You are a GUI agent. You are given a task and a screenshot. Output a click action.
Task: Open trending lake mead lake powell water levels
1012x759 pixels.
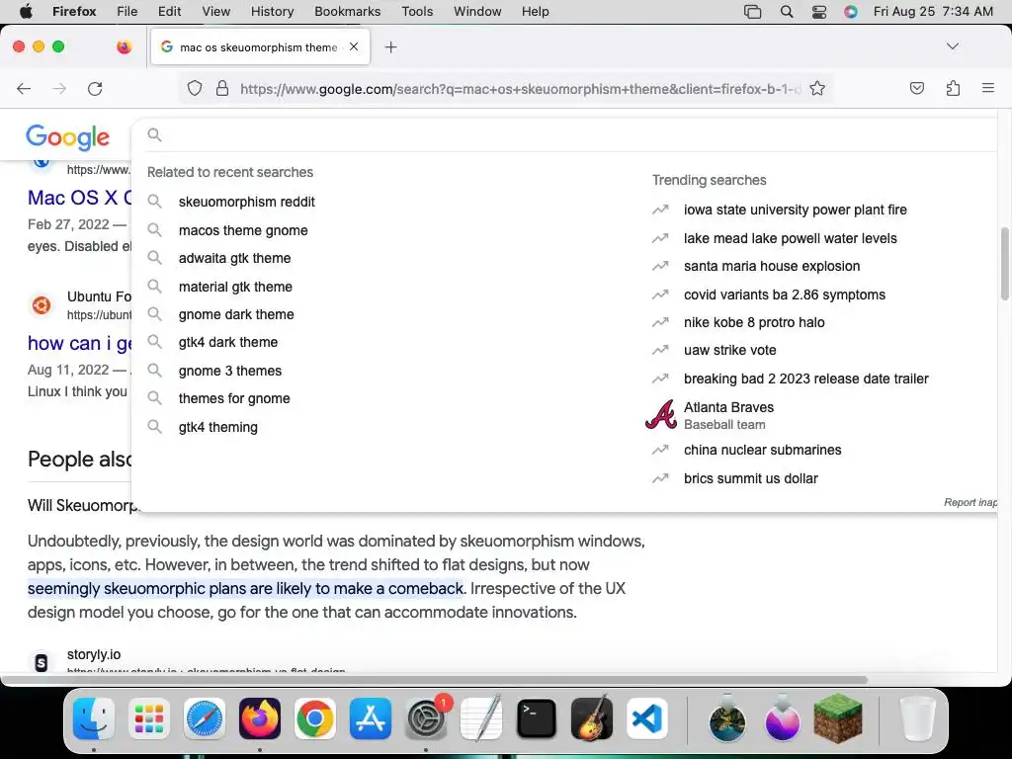(790, 238)
